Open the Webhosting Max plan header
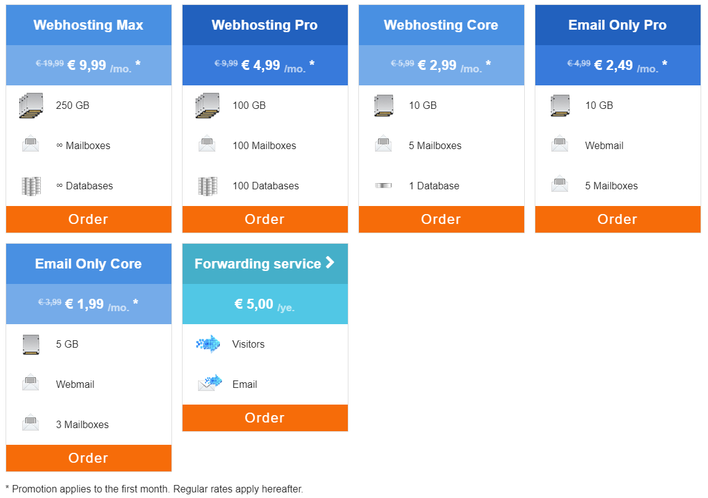Image resolution: width=708 pixels, height=498 pixels. tap(88, 25)
